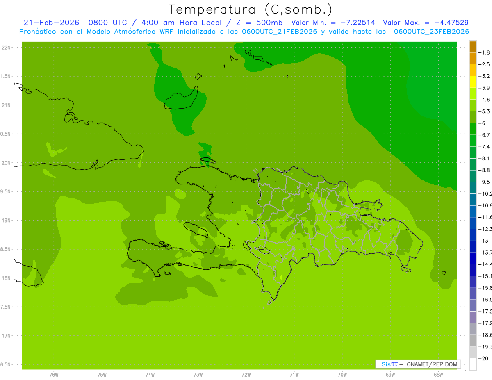Click the -1.8 legend value
The height and width of the screenshot is (380, 492).
coord(484,52)
